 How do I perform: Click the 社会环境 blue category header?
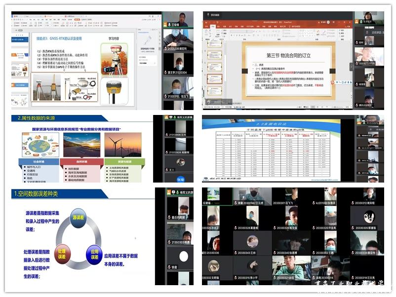pos(37,161)
